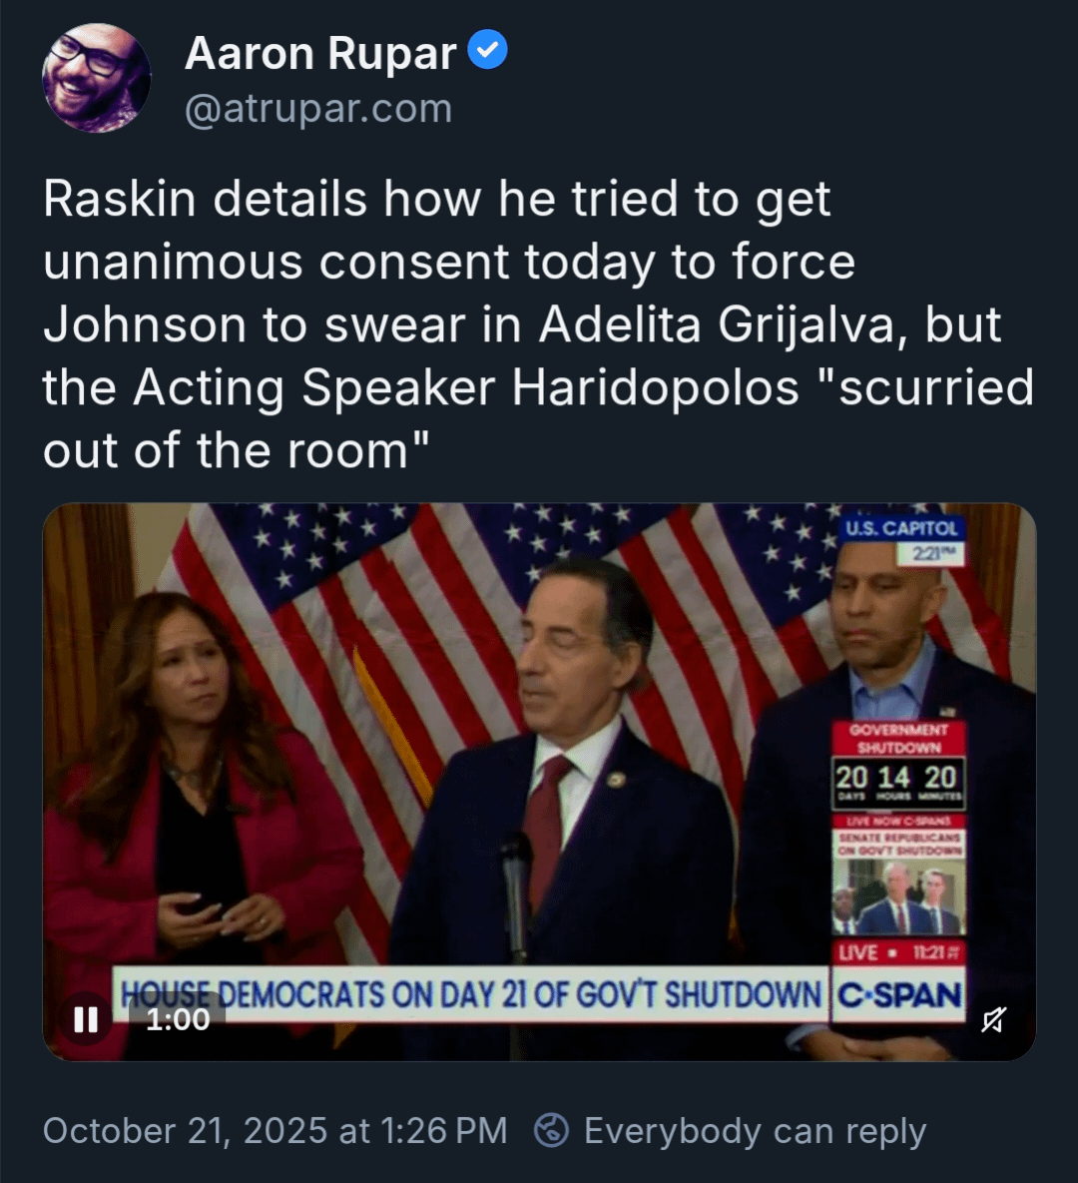Pause the video with the pause button
1078x1183 pixels.
[x=86, y=1019]
